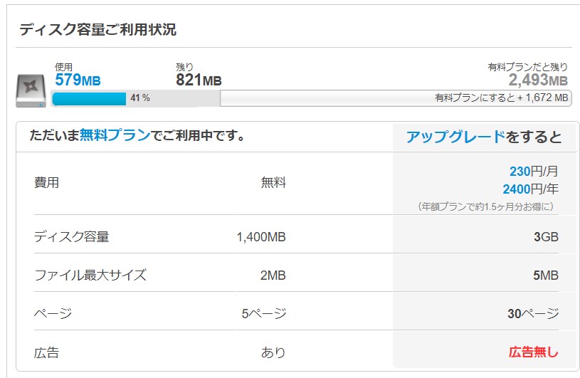Click the 230円/月 monthly price

[534, 171]
